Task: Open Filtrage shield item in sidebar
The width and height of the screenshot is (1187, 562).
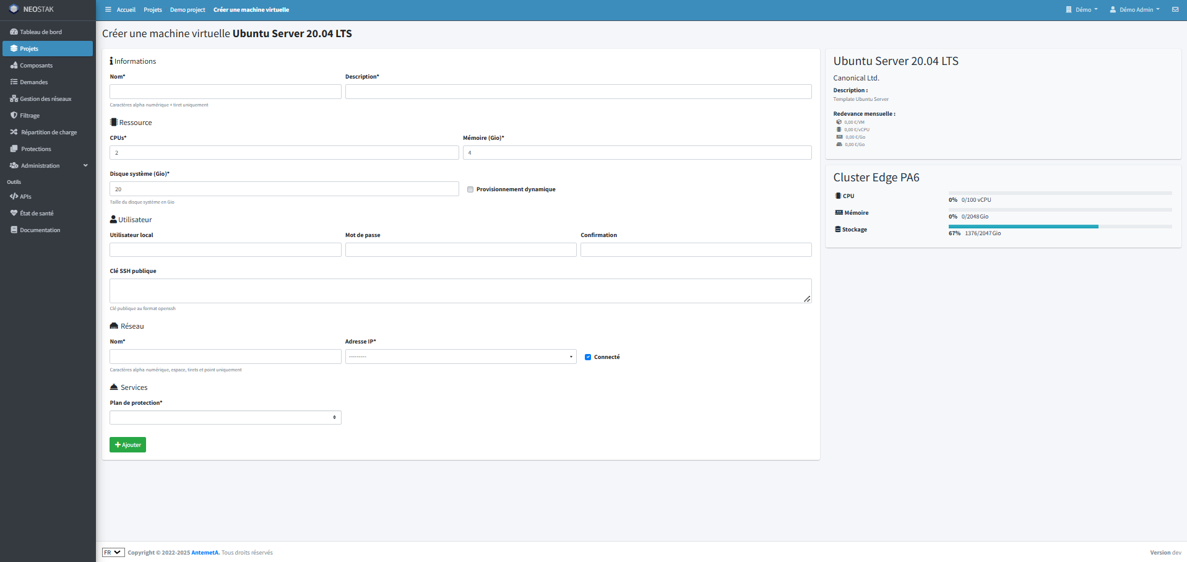Action: [29, 116]
